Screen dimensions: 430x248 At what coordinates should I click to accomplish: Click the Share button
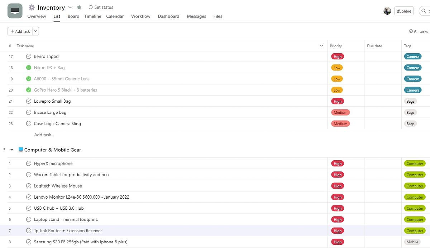404,11
